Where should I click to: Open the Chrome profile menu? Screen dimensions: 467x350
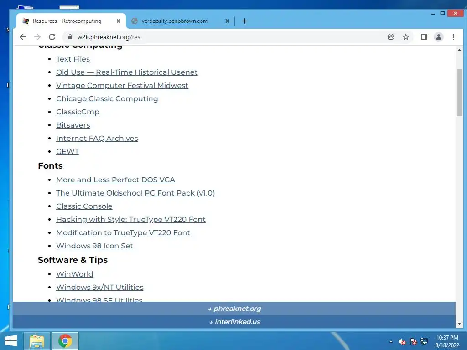pos(439,37)
